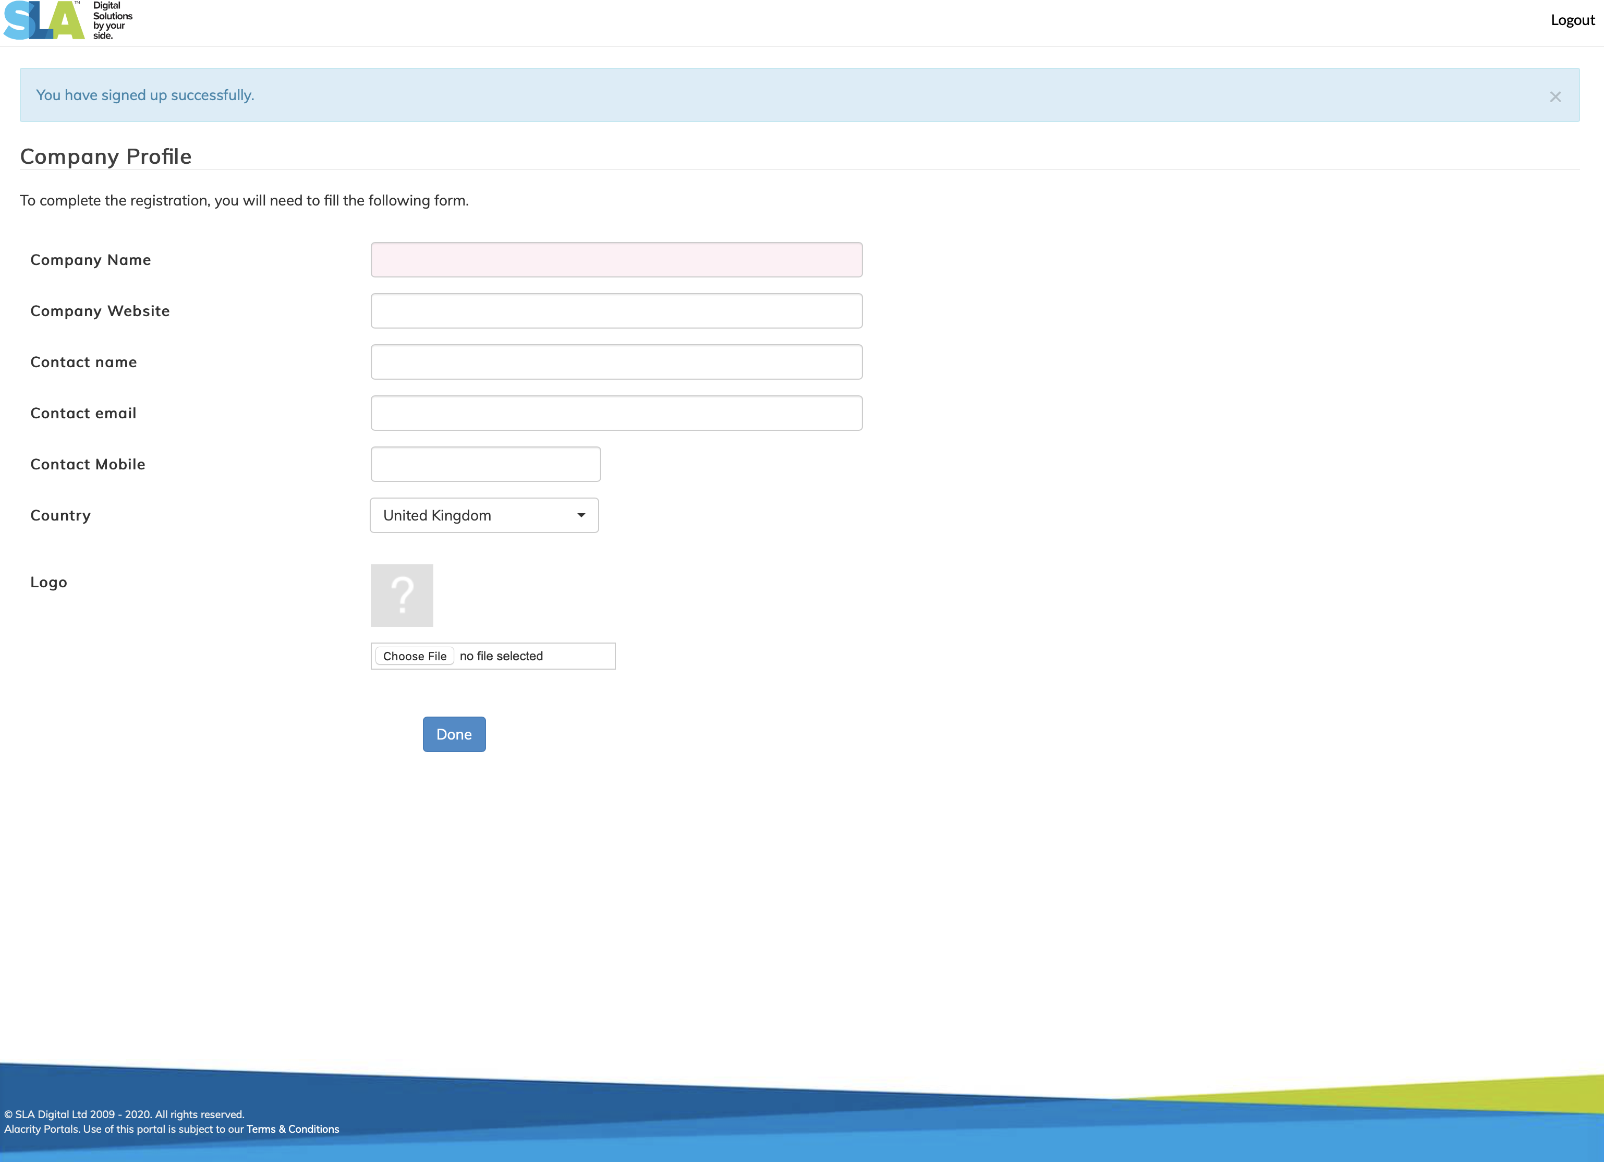The image size is (1604, 1162).
Task: Open the Terms & Conditions link
Action: pyautogui.click(x=292, y=1129)
